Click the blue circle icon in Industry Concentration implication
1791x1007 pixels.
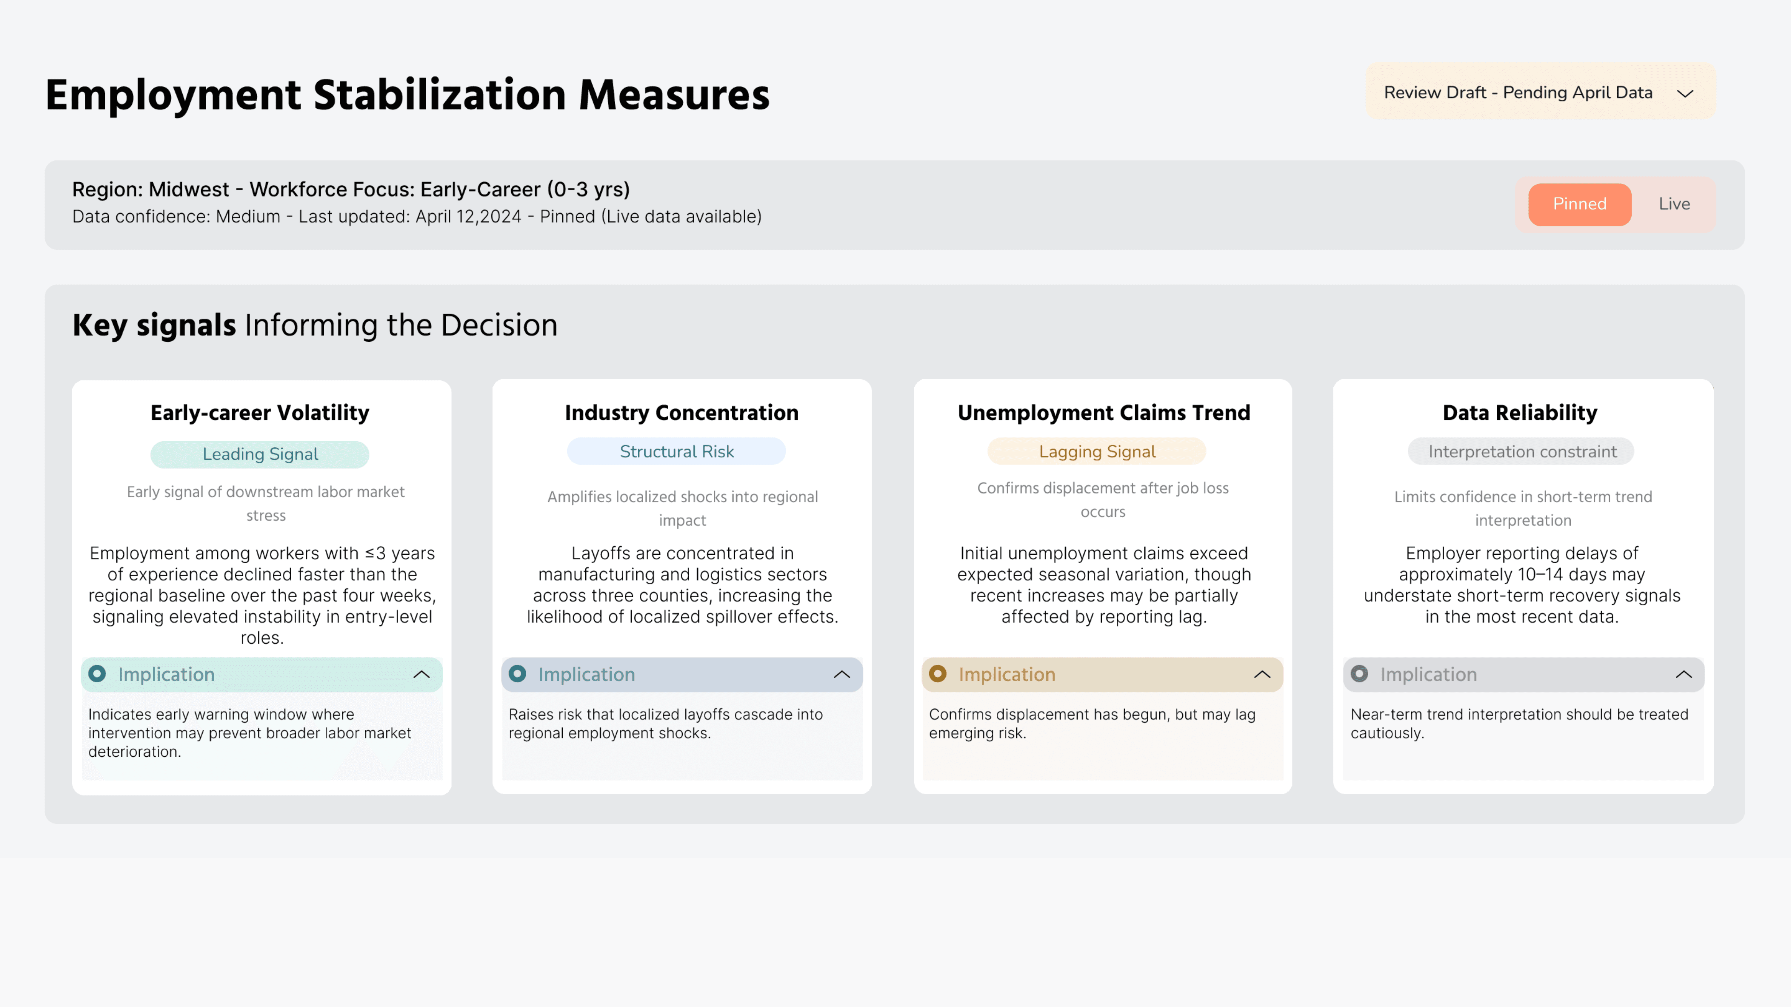pos(517,673)
